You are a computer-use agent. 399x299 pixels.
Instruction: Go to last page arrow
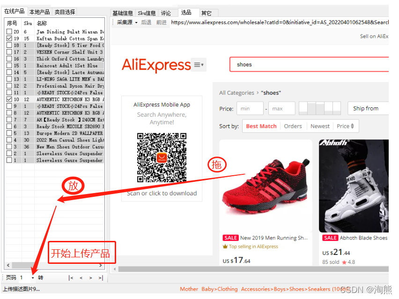click(x=101, y=278)
